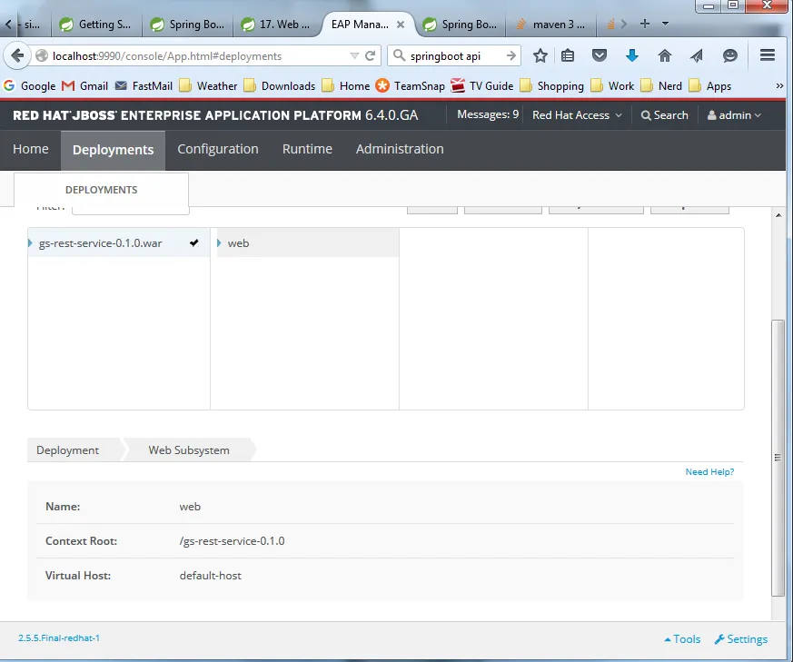Open the admin user dropdown

pos(734,115)
